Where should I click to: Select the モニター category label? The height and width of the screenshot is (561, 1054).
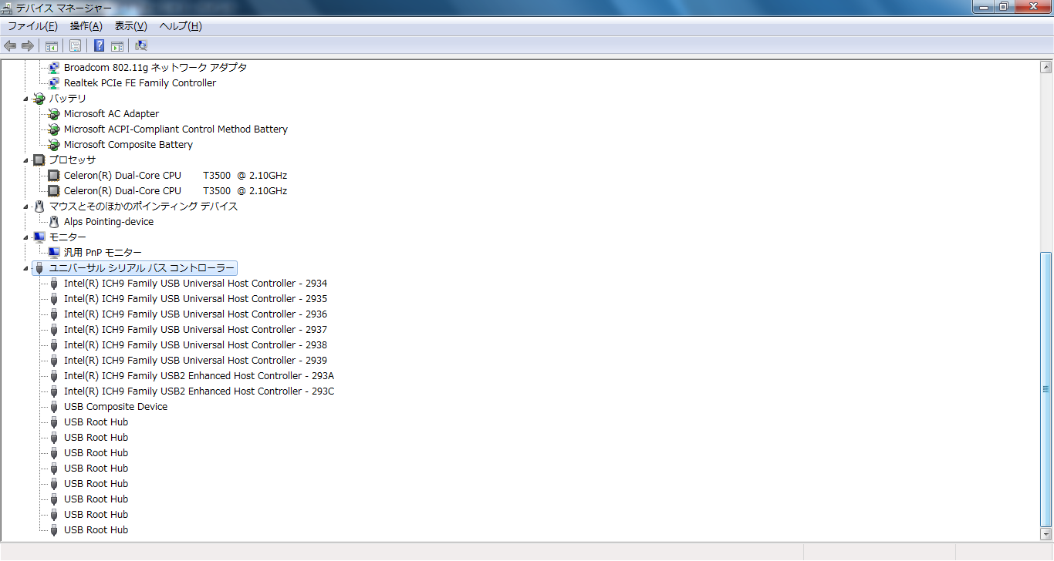[68, 237]
